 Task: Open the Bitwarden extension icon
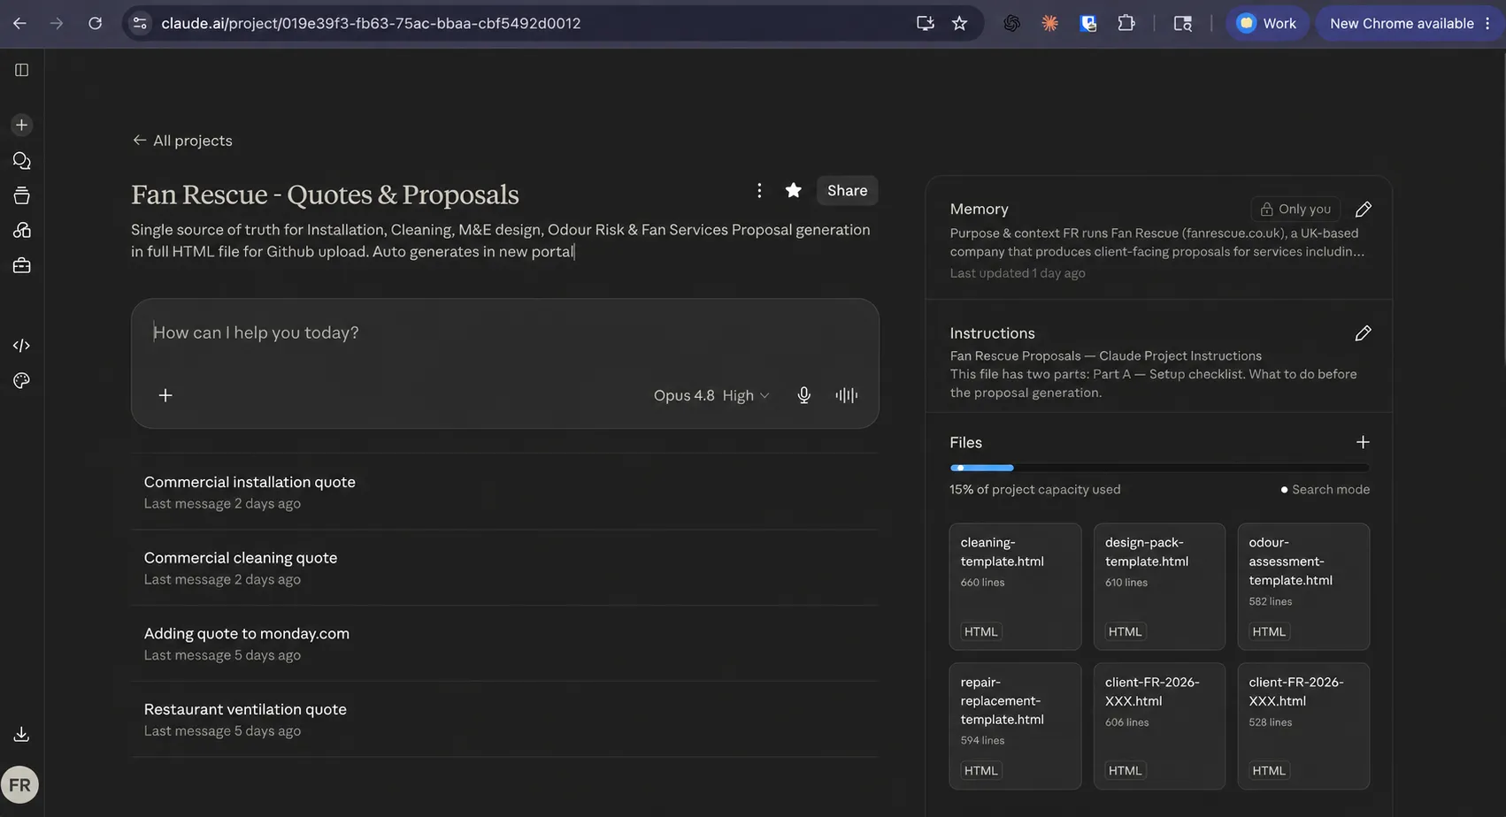pos(1088,23)
